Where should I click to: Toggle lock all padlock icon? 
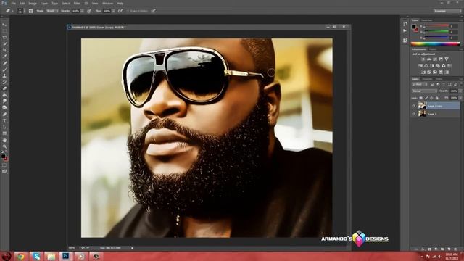[436, 98]
